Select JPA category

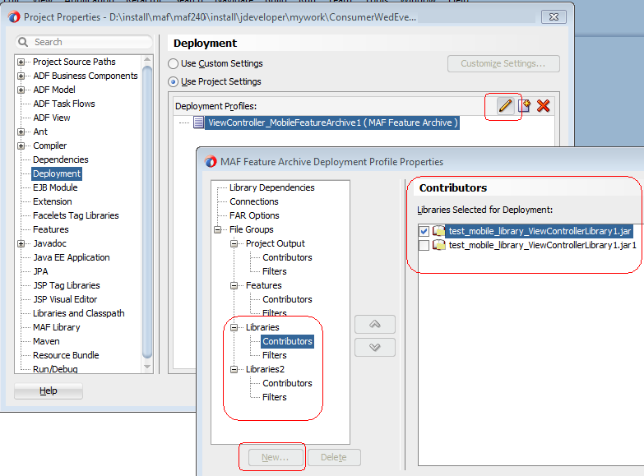(x=40, y=271)
